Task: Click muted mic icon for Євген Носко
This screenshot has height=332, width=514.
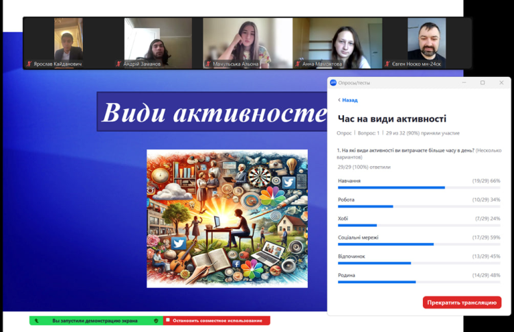Action: pyautogui.click(x=387, y=64)
